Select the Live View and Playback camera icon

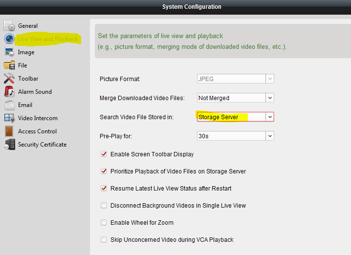[9, 39]
